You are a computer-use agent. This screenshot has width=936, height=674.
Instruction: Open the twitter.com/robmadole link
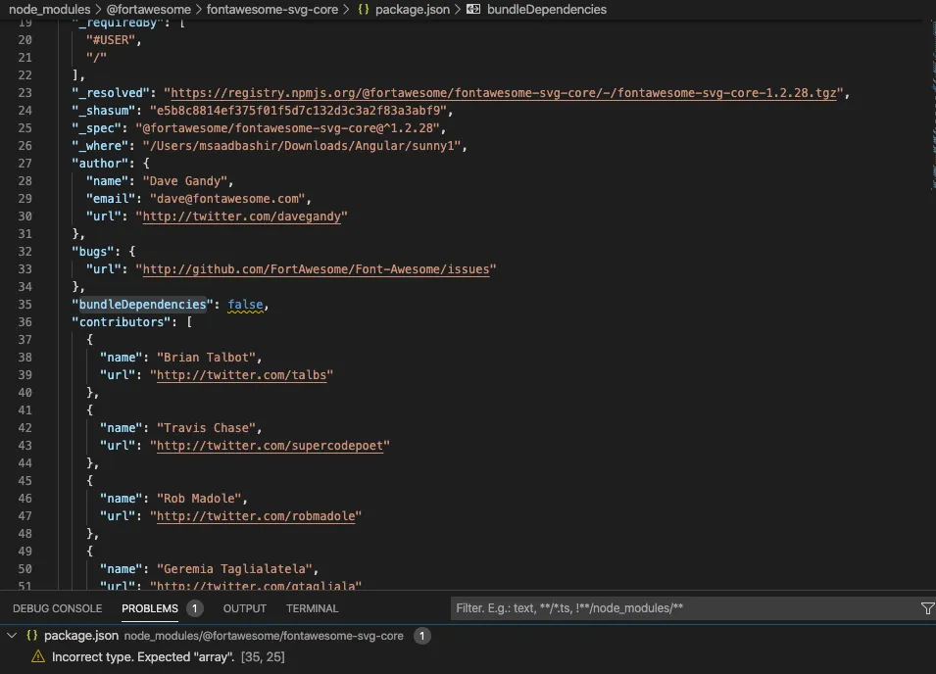pos(256,516)
